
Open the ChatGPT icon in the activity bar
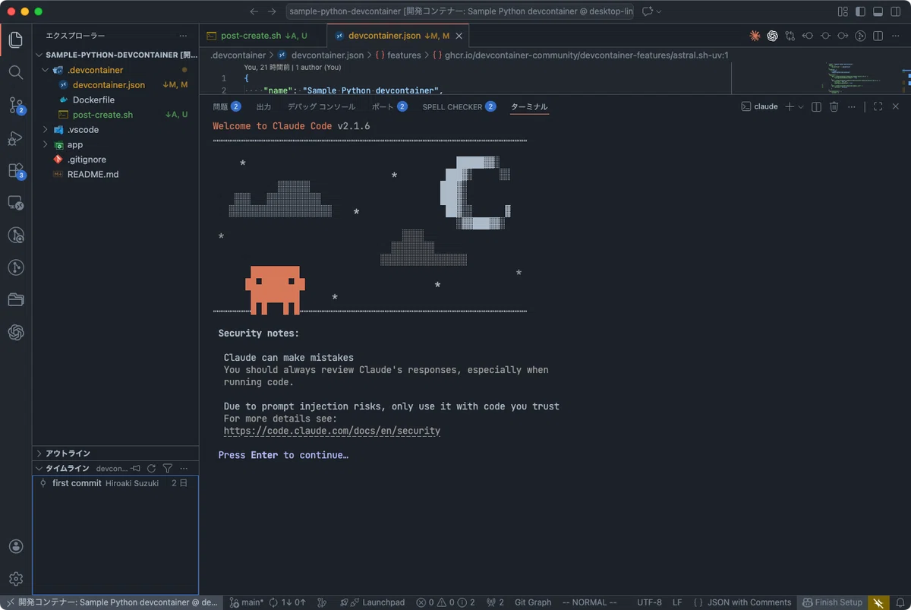click(16, 332)
